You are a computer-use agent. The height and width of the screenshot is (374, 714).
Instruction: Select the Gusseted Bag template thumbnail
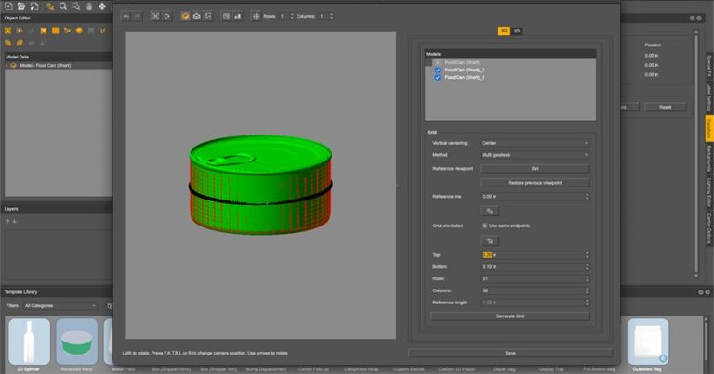tap(647, 342)
